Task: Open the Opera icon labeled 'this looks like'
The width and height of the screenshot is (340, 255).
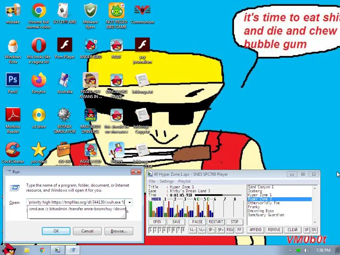Action: (39, 45)
